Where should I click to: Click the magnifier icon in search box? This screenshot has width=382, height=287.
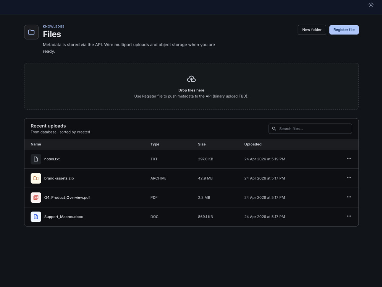pos(274,129)
